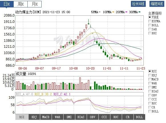
Task: Open the OBV tab in bottom bar
Action: [92, 117]
